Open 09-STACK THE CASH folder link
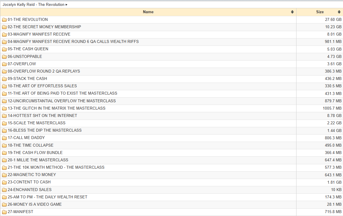 (x=27, y=79)
